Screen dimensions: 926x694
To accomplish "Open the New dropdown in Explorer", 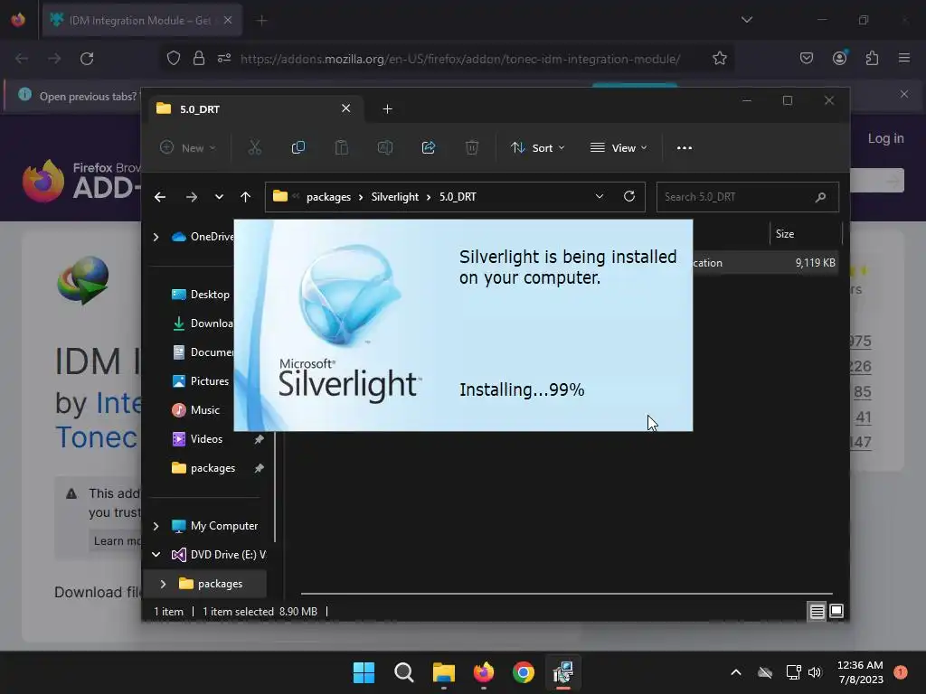I will click(x=188, y=147).
